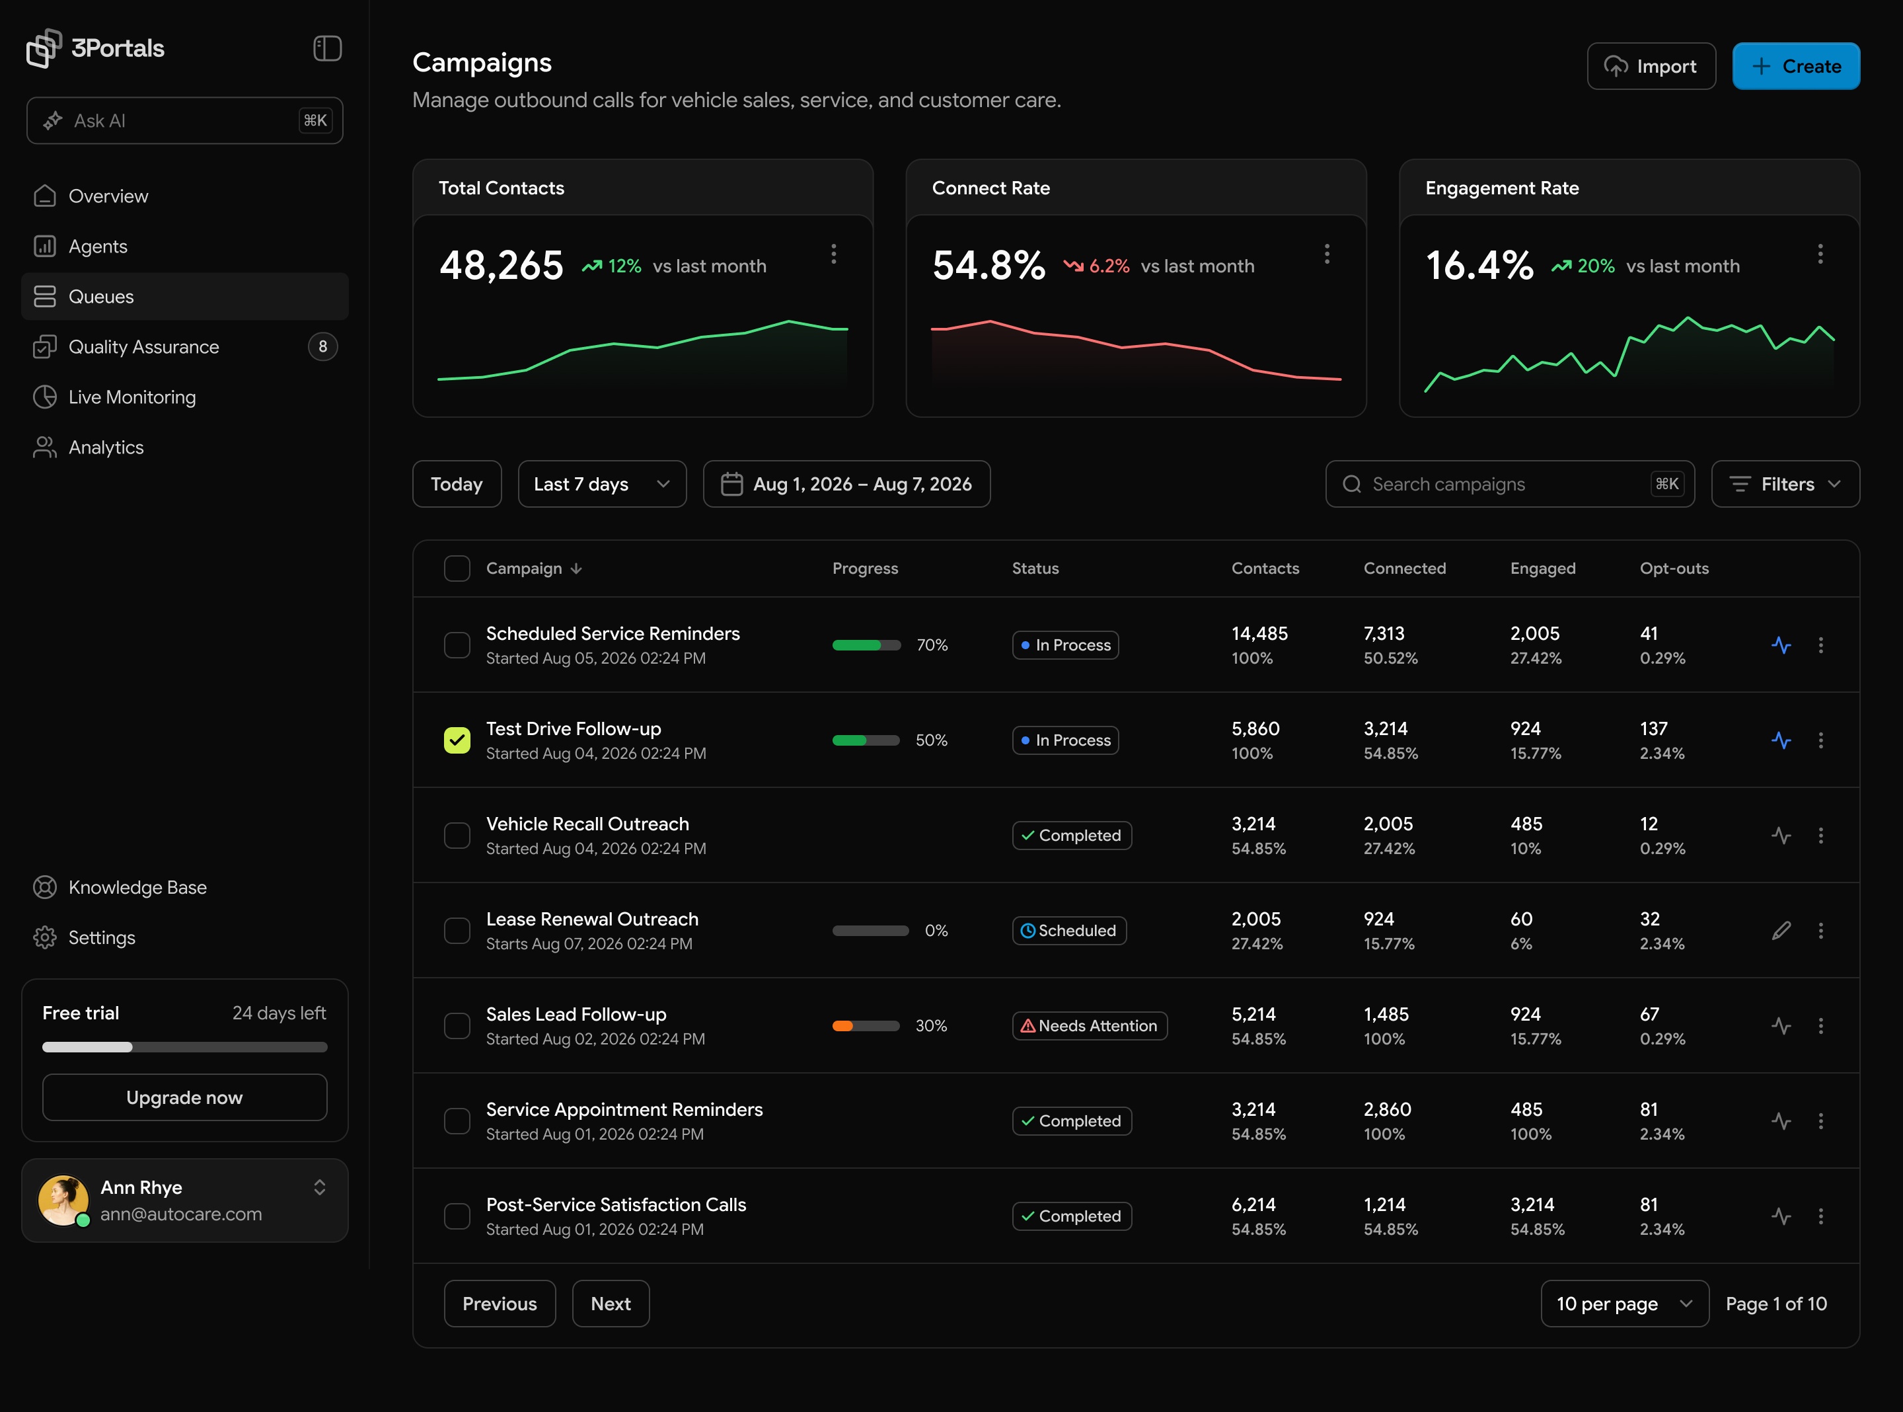Go to Overview in the sidebar
The height and width of the screenshot is (1412, 1903).
(x=184, y=196)
